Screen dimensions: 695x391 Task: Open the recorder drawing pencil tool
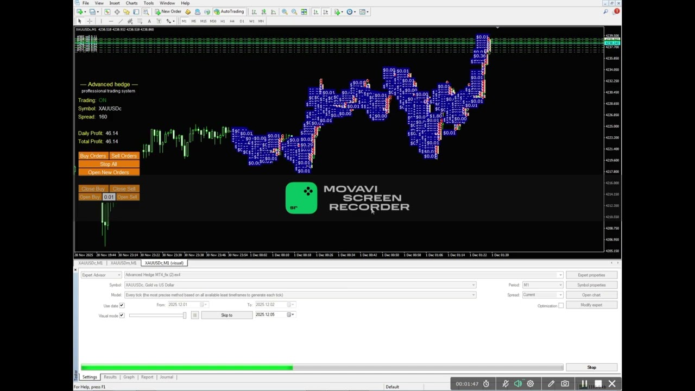pyautogui.click(x=551, y=384)
